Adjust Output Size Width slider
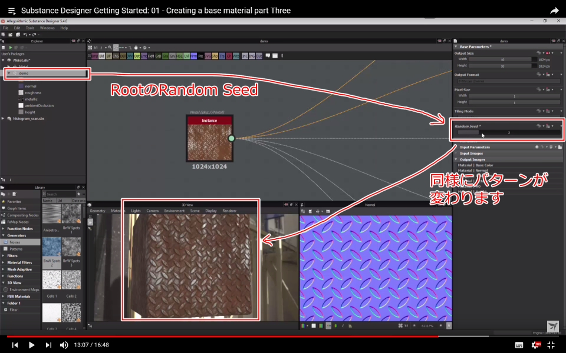Viewport: 566px width, 353px height. pos(502,59)
